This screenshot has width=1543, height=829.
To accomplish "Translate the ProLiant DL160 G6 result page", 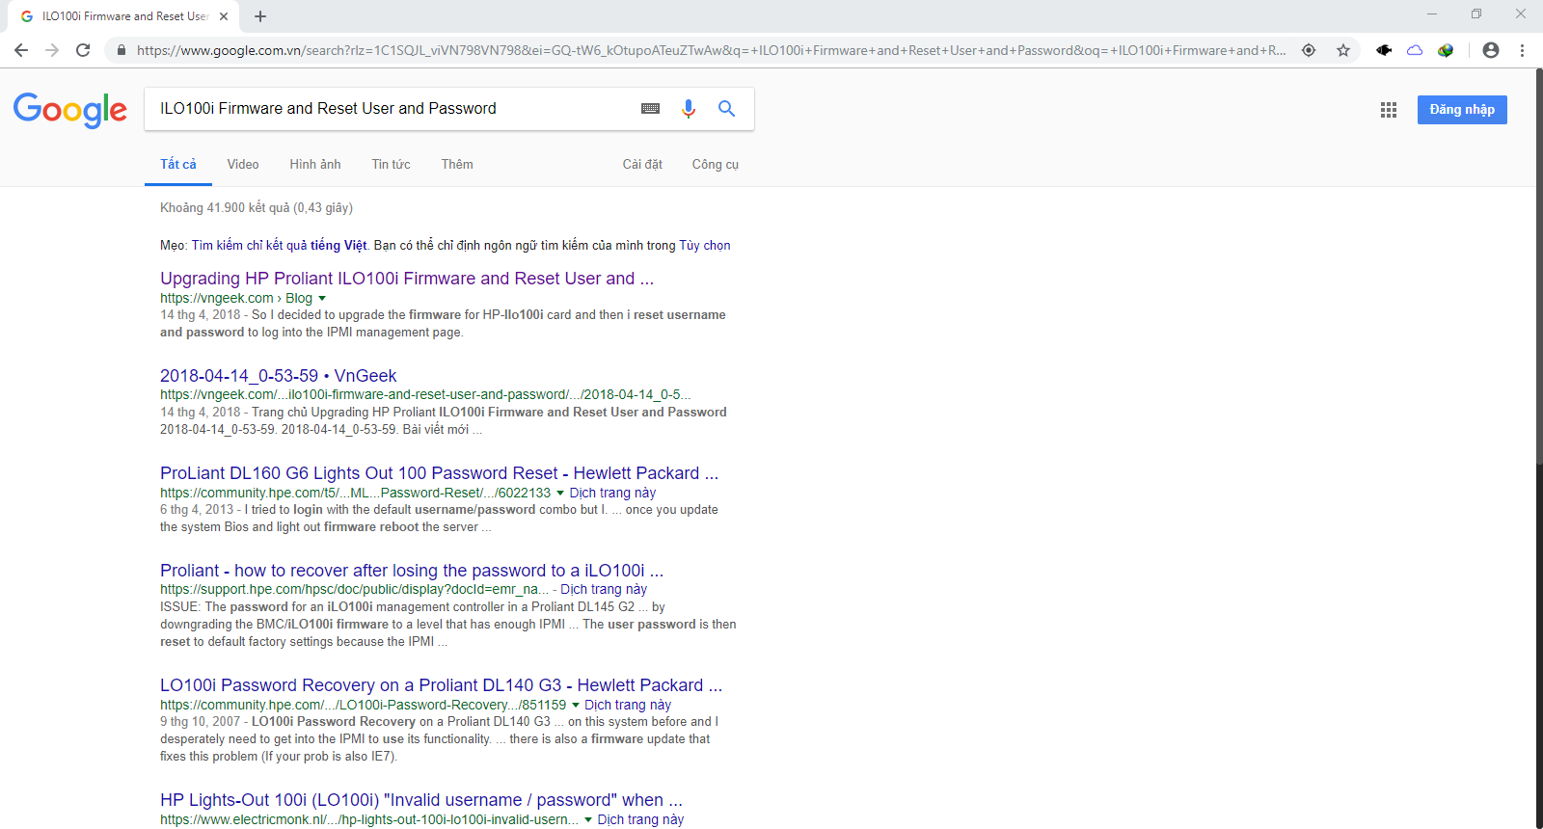I will 612,493.
